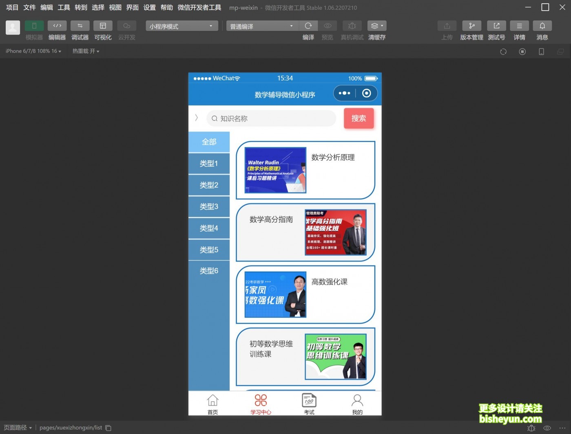The height and width of the screenshot is (434, 571).
Task: Click the mini program capsule menu dots
Action: [344, 93]
